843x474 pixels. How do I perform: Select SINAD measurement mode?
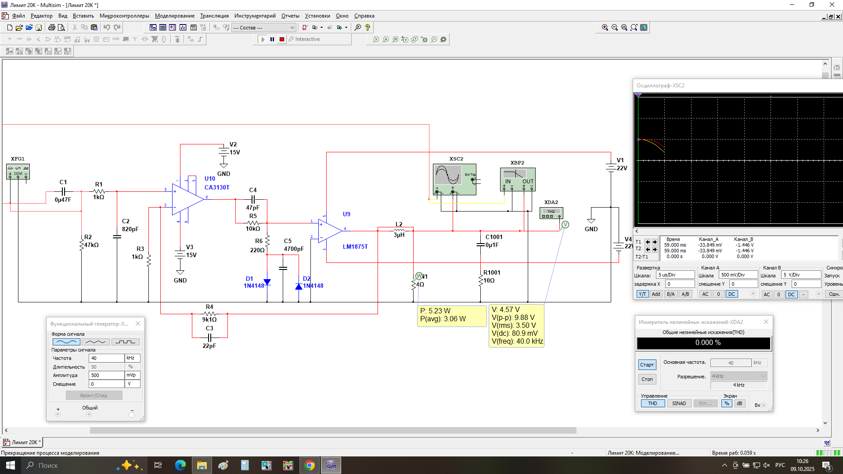679,403
